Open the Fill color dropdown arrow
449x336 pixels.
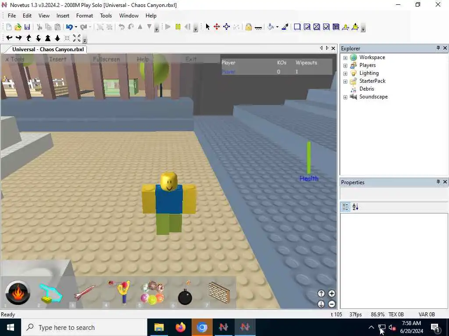pos(277,27)
